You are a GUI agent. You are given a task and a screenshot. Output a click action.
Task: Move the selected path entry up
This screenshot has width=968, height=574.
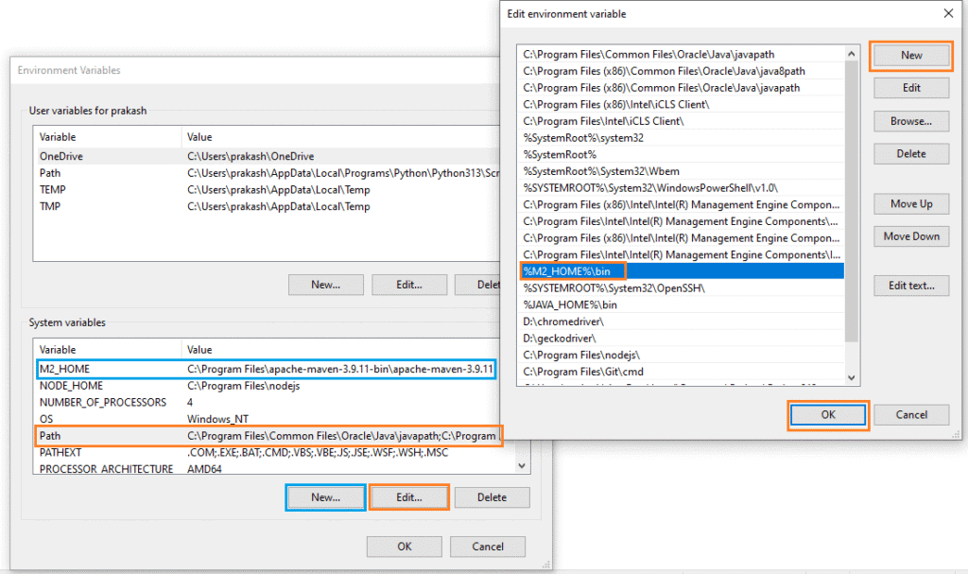pos(910,203)
